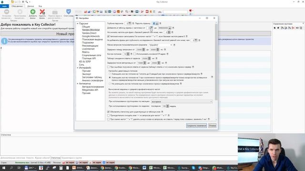Select 'Экспорт' in settings tree

(x=87, y=74)
